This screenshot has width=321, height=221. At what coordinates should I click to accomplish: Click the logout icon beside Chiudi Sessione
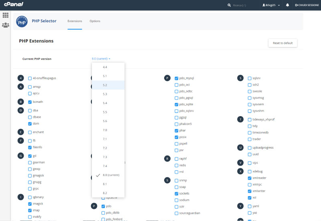point(297,5)
